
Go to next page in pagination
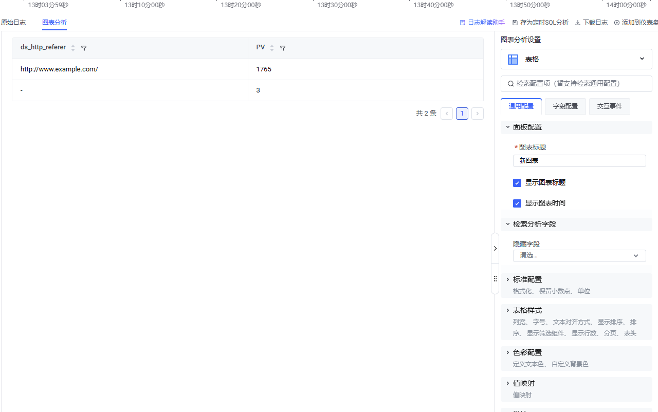coord(477,114)
